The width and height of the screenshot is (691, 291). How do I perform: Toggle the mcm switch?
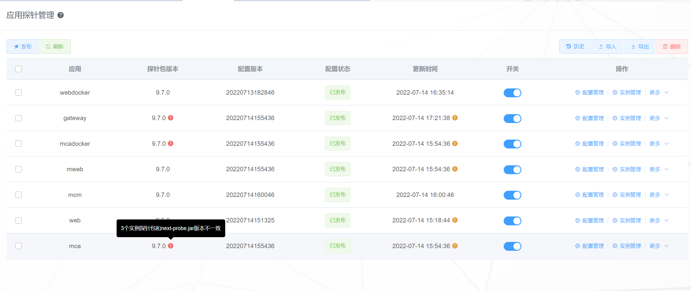[x=513, y=195]
